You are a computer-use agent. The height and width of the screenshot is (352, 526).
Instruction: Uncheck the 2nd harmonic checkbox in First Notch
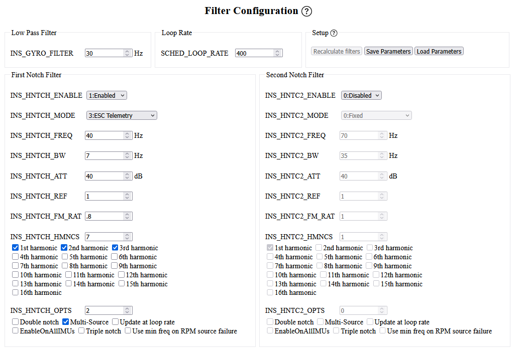coord(64,248)
